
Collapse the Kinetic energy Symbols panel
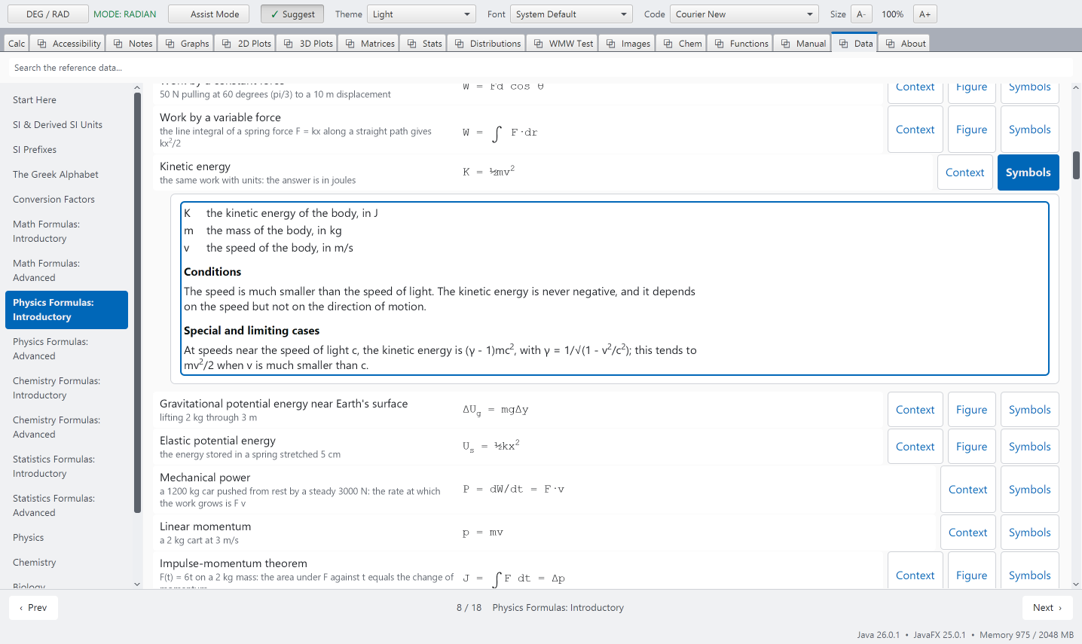point(1028,172)
